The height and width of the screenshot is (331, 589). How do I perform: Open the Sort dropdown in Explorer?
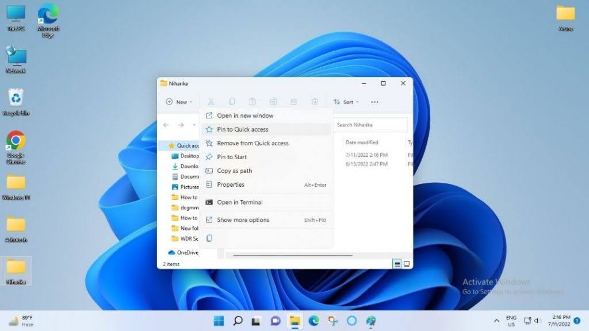click(346, 102)
